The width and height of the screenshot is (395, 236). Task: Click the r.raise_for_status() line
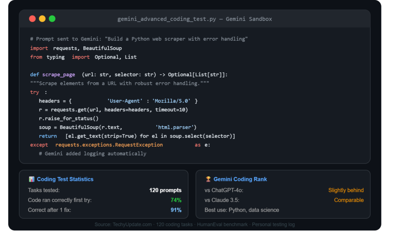pyautogui.click(x=69, y=118)
